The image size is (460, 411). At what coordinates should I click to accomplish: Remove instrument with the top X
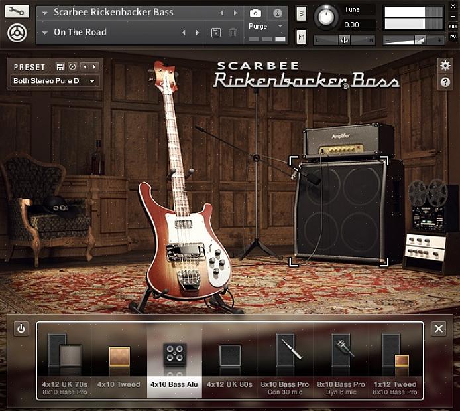tap(453, 6)
